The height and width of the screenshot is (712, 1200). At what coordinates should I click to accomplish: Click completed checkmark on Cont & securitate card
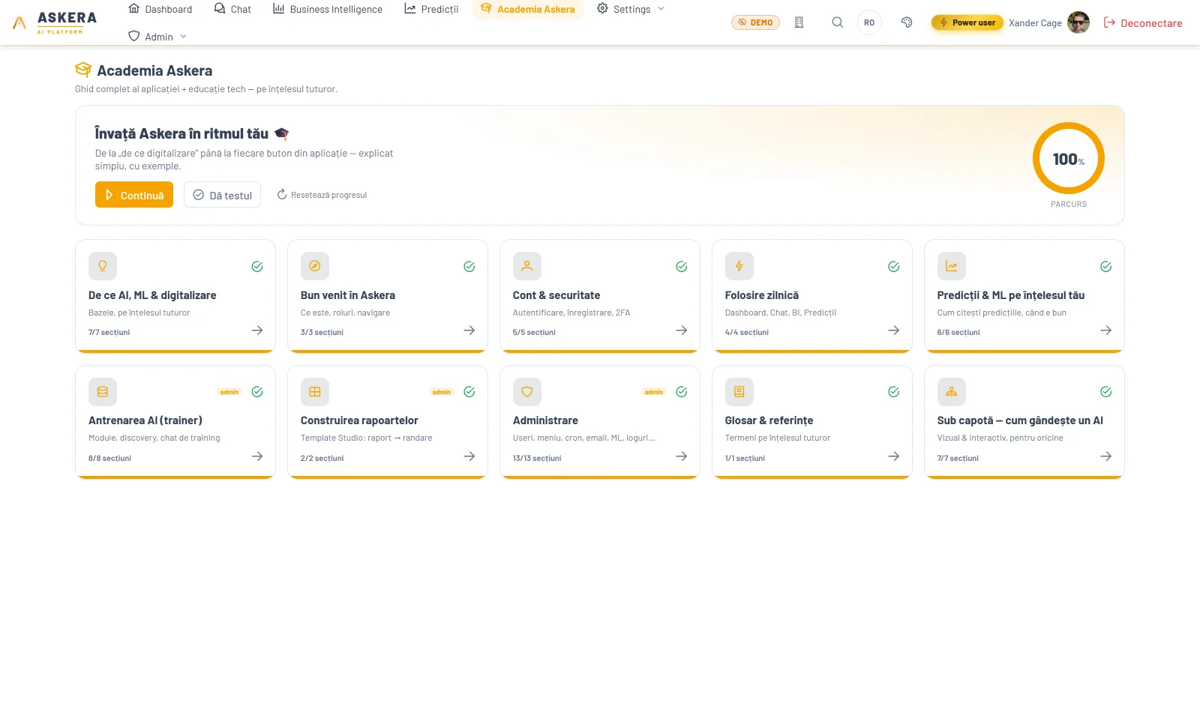[x=682, y=267]
